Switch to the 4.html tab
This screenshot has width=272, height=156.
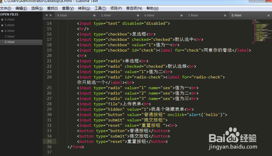pyautogui.click(x=76, y=15)
